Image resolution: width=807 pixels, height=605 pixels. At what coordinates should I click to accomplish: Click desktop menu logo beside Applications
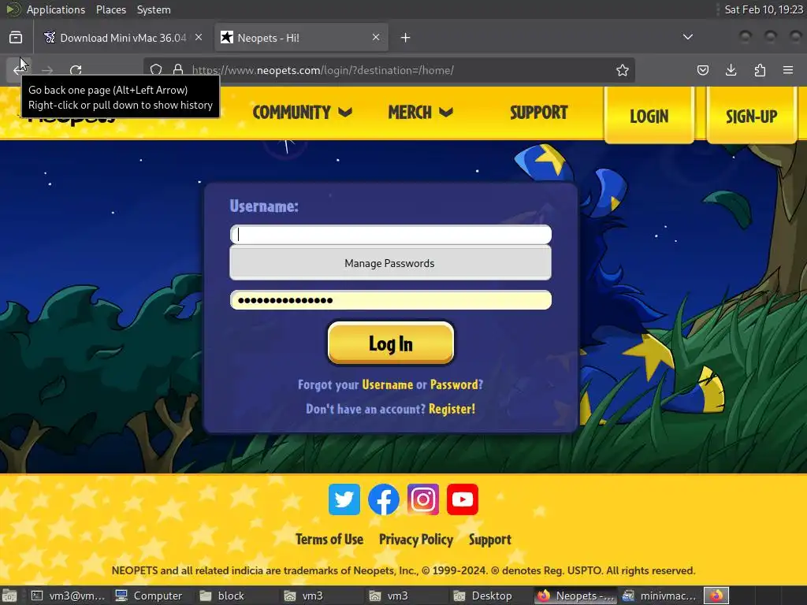click(x=13, y=9)
